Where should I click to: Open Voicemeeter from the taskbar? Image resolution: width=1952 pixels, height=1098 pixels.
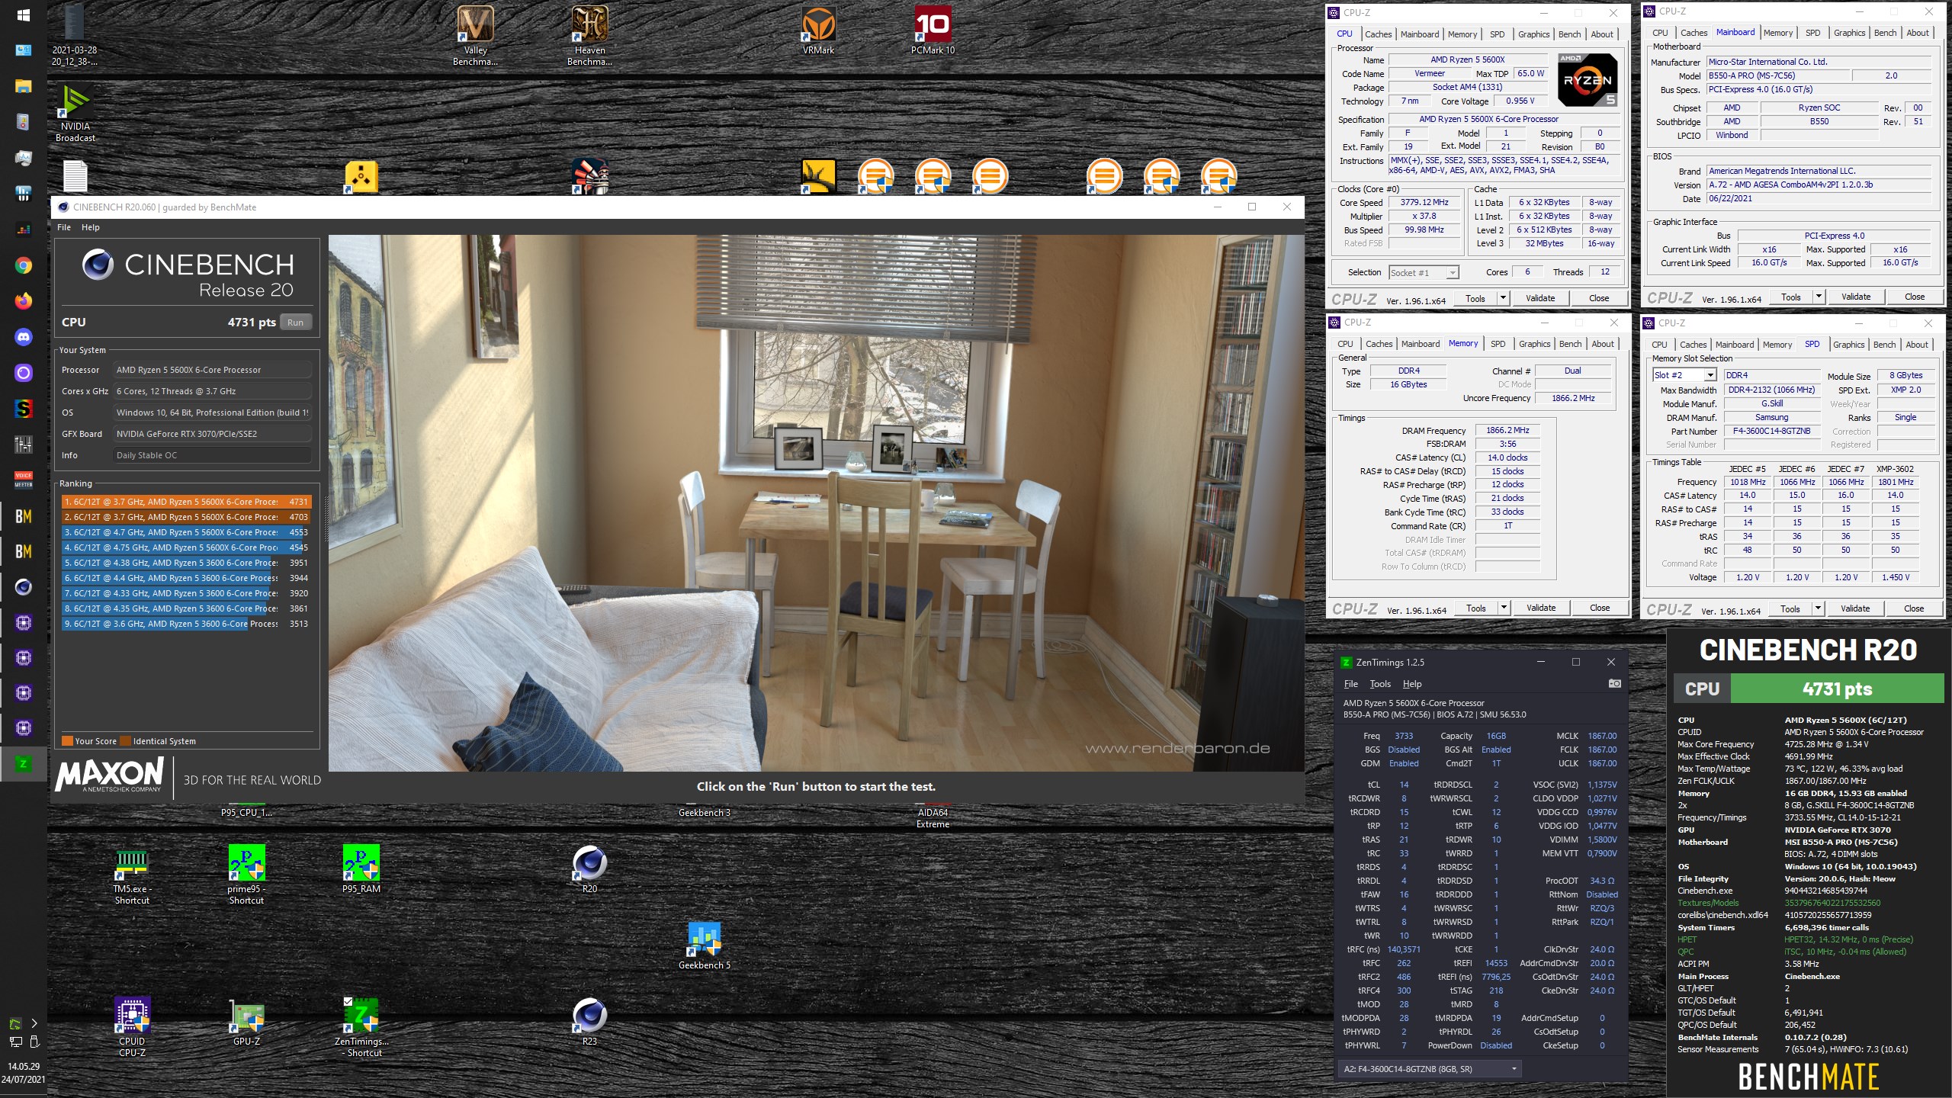point(23,480)
